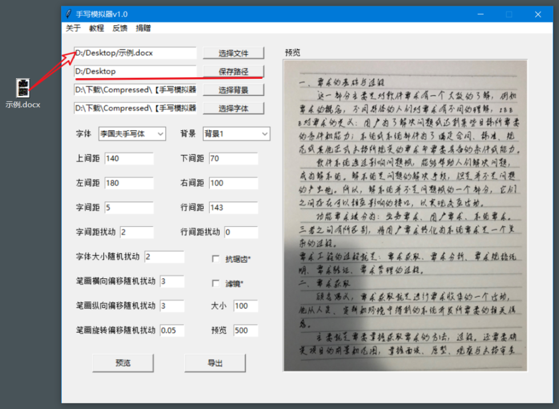Click the 行间距 field with value 143
The height and width of the screenshot is (409, 559).
click(234, 207)
